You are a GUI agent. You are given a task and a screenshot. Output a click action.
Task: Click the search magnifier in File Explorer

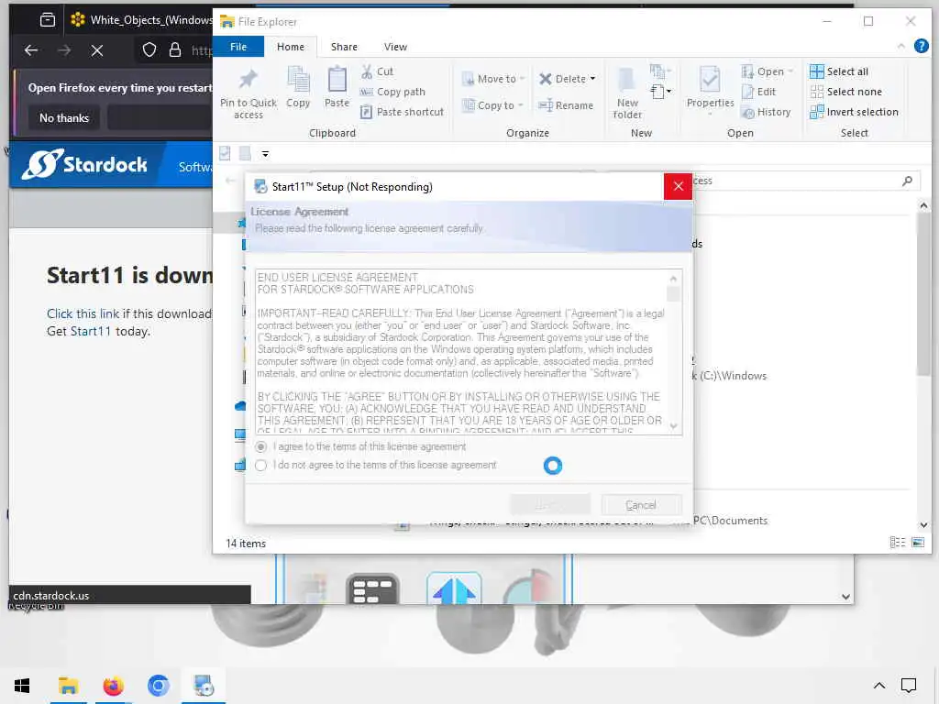tap(907, 181)
